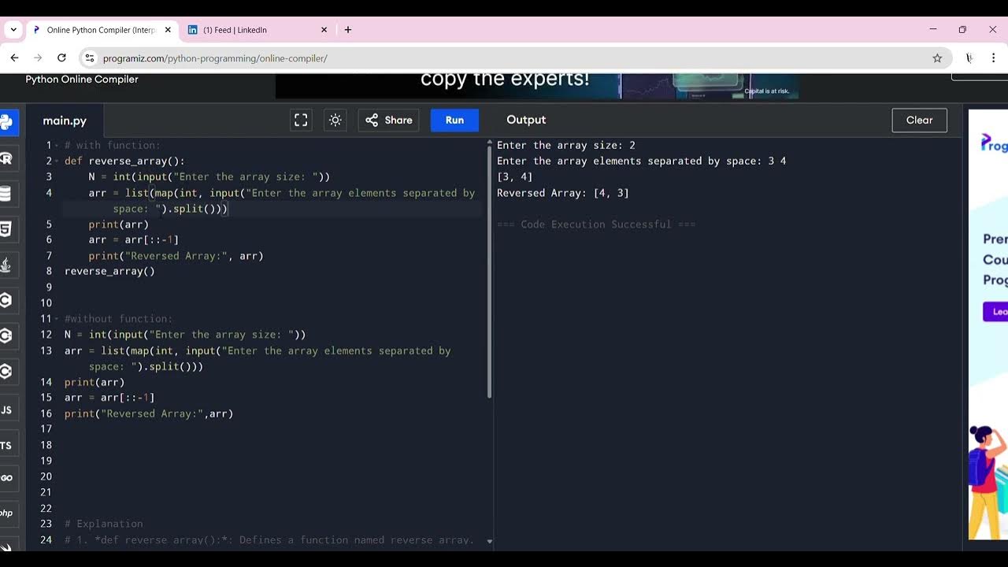
Task: Click the Output panel heading
Action: (526, 120)
